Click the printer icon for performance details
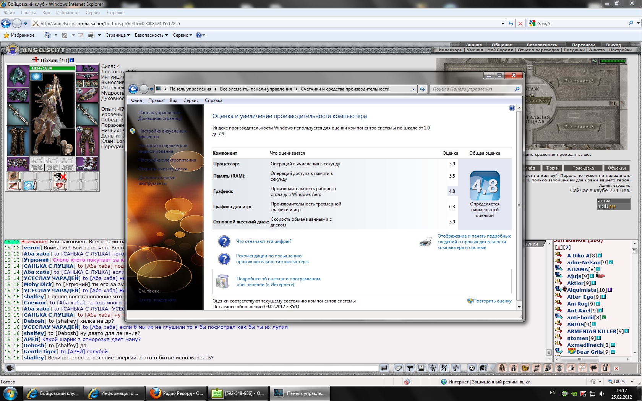 pyautogui.click(x=426, y=241)
